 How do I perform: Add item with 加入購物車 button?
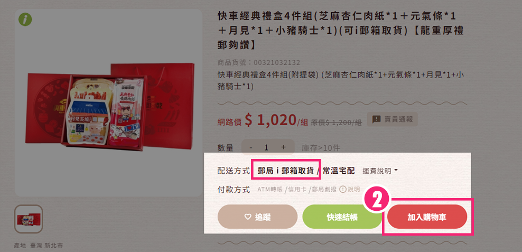click(x=427, y=217)
